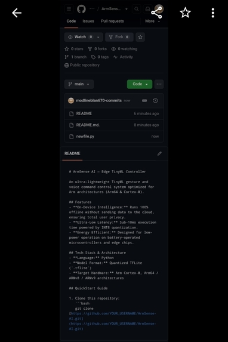Tap the back arrow in viewer
The width and height of the screenshot is (228, 342).
(x=17, y=13)
